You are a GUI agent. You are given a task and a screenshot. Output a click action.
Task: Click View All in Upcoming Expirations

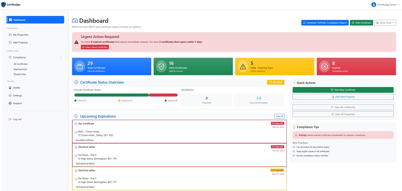[279, 116]
